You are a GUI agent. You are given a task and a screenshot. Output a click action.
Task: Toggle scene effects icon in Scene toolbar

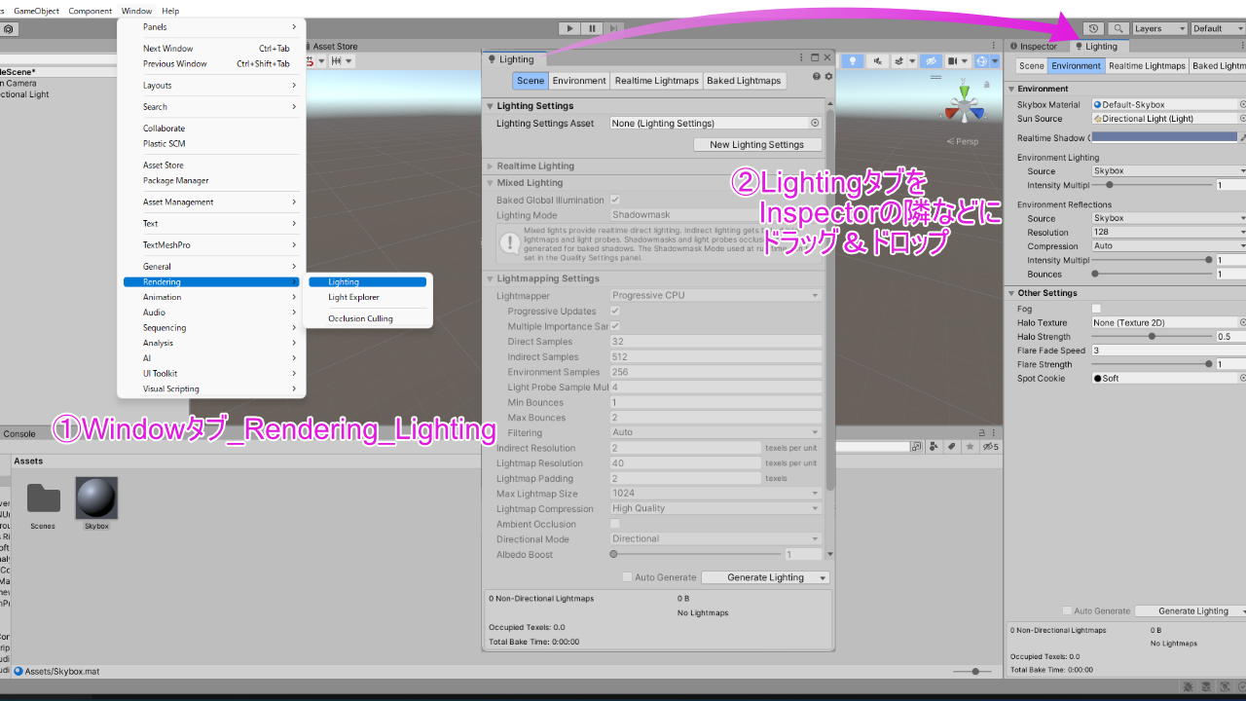pos(898,61)
